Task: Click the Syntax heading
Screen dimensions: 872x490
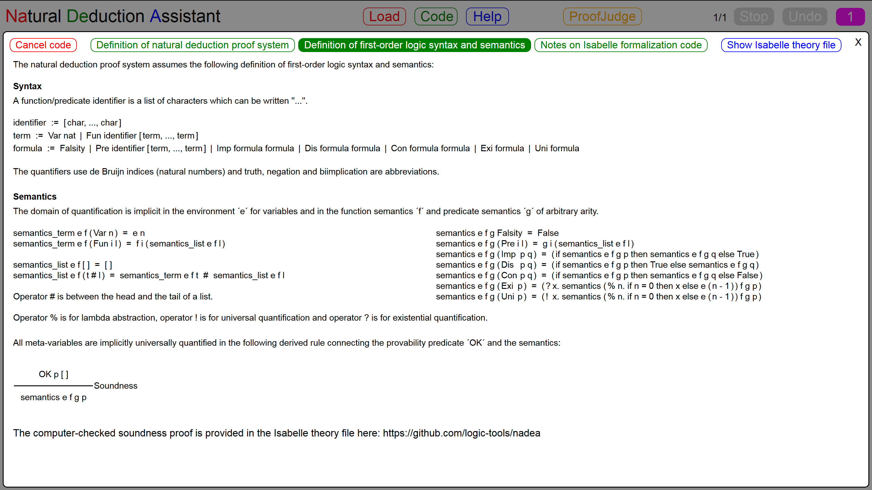Action: click(28, 86)
